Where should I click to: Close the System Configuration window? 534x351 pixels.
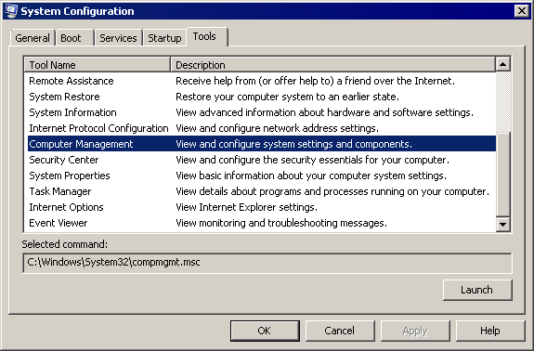pos(521,11)
